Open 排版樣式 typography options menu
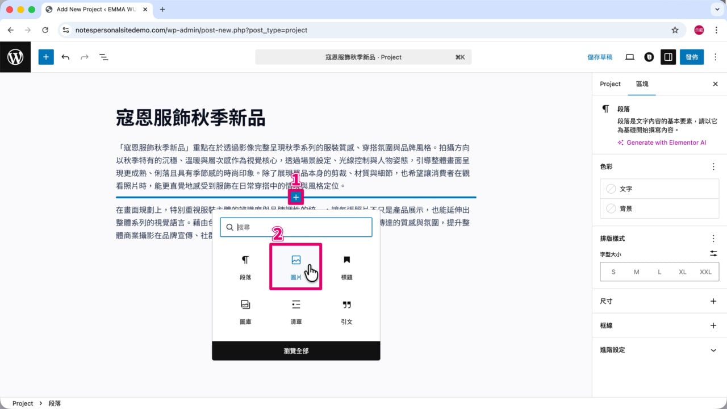 pos(713,239)
